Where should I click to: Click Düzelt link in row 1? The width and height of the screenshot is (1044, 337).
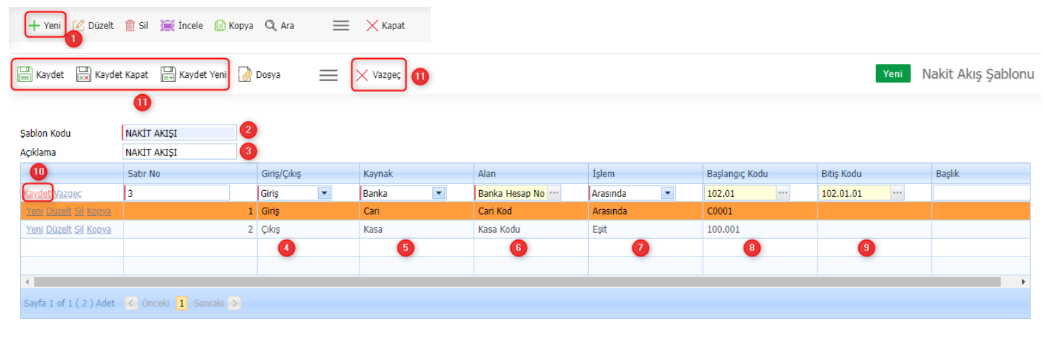(x=58, y=211)
